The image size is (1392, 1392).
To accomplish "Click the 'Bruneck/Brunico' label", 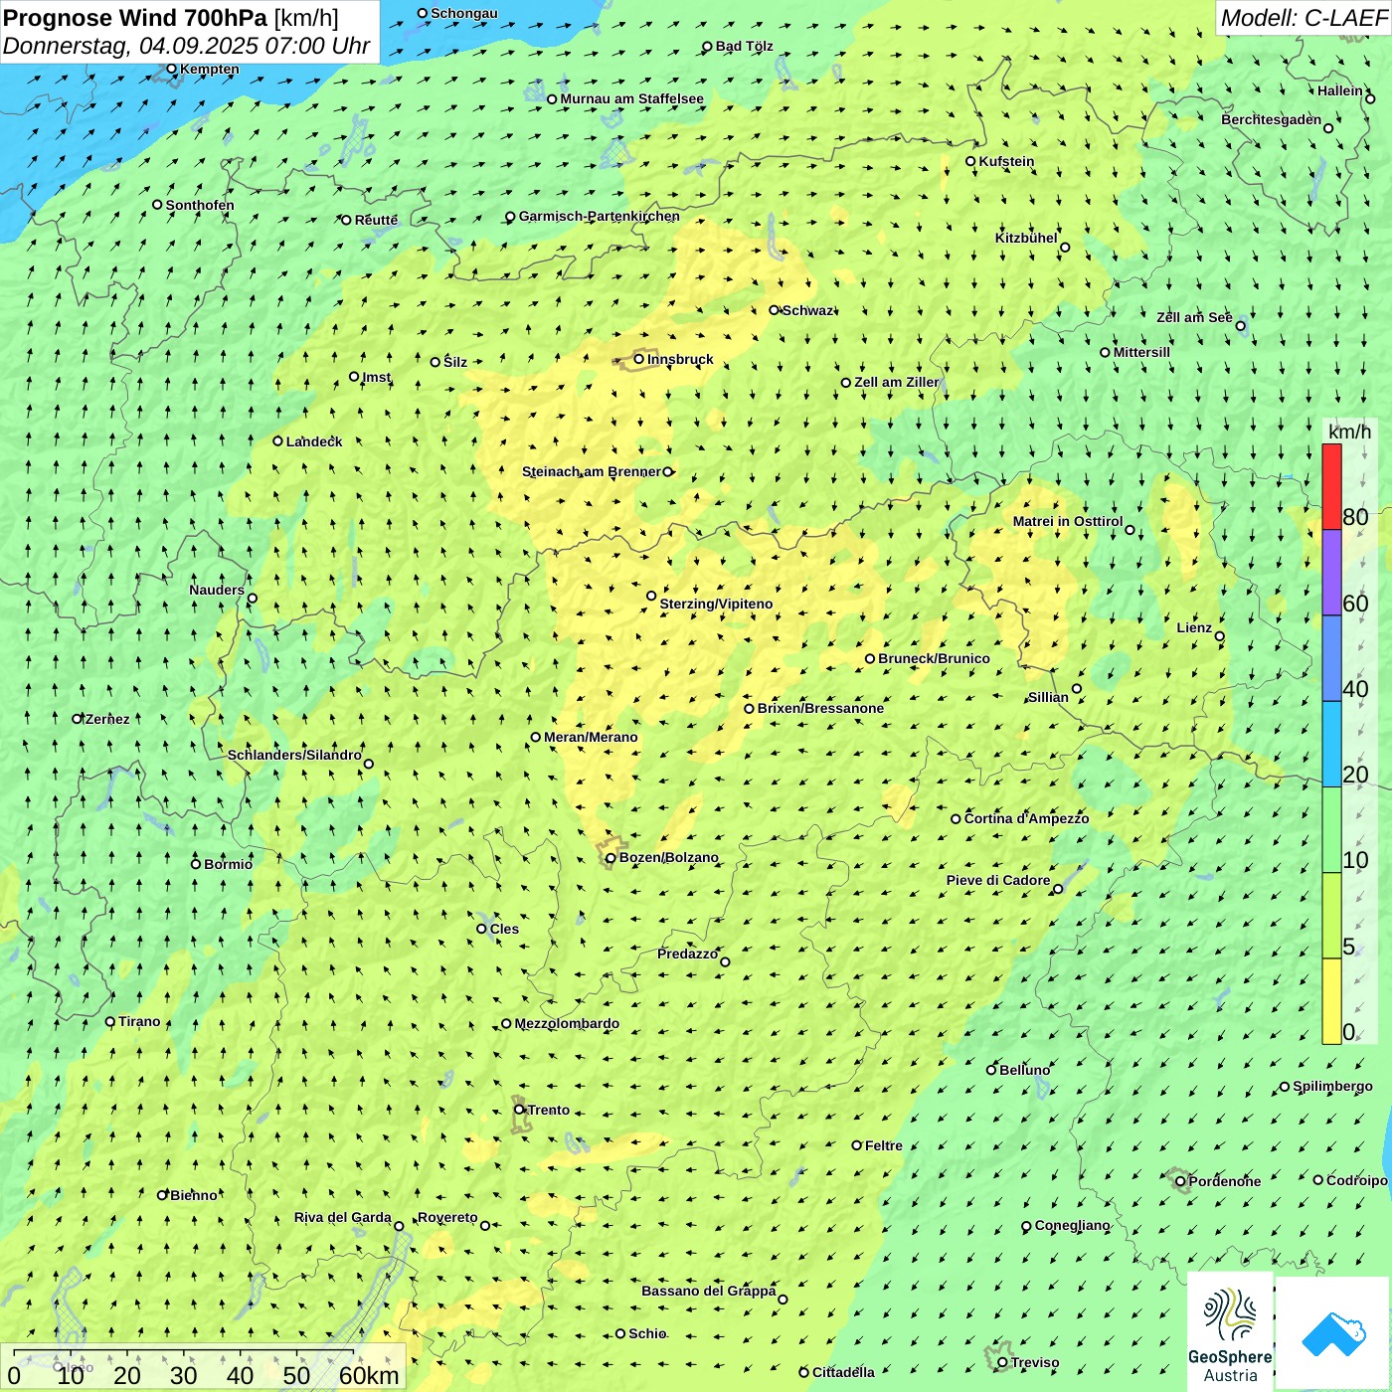I will coord(934,658).
